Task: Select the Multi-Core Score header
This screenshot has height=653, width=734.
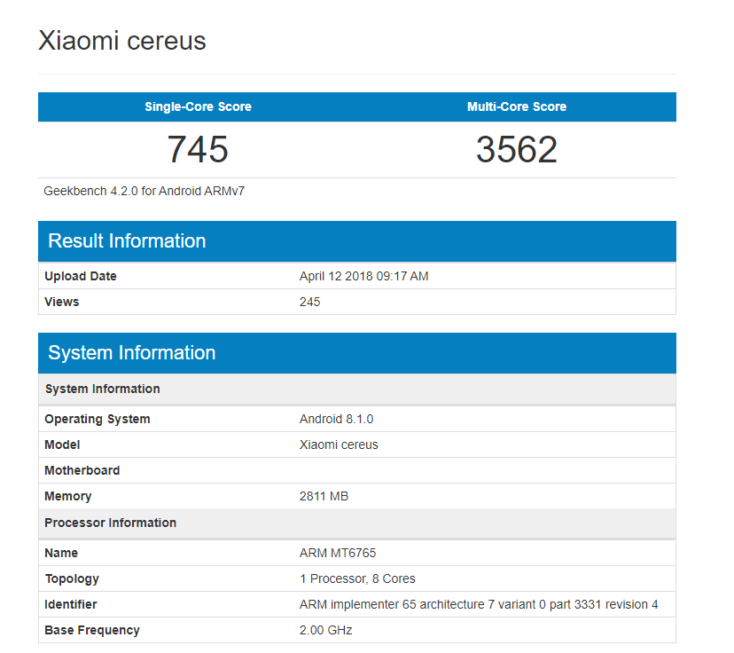Action: click(x=517, y=106)
